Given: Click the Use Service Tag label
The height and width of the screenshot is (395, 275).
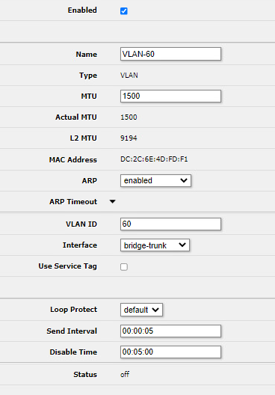Looking at the screenshot, I should click(68, 266).
